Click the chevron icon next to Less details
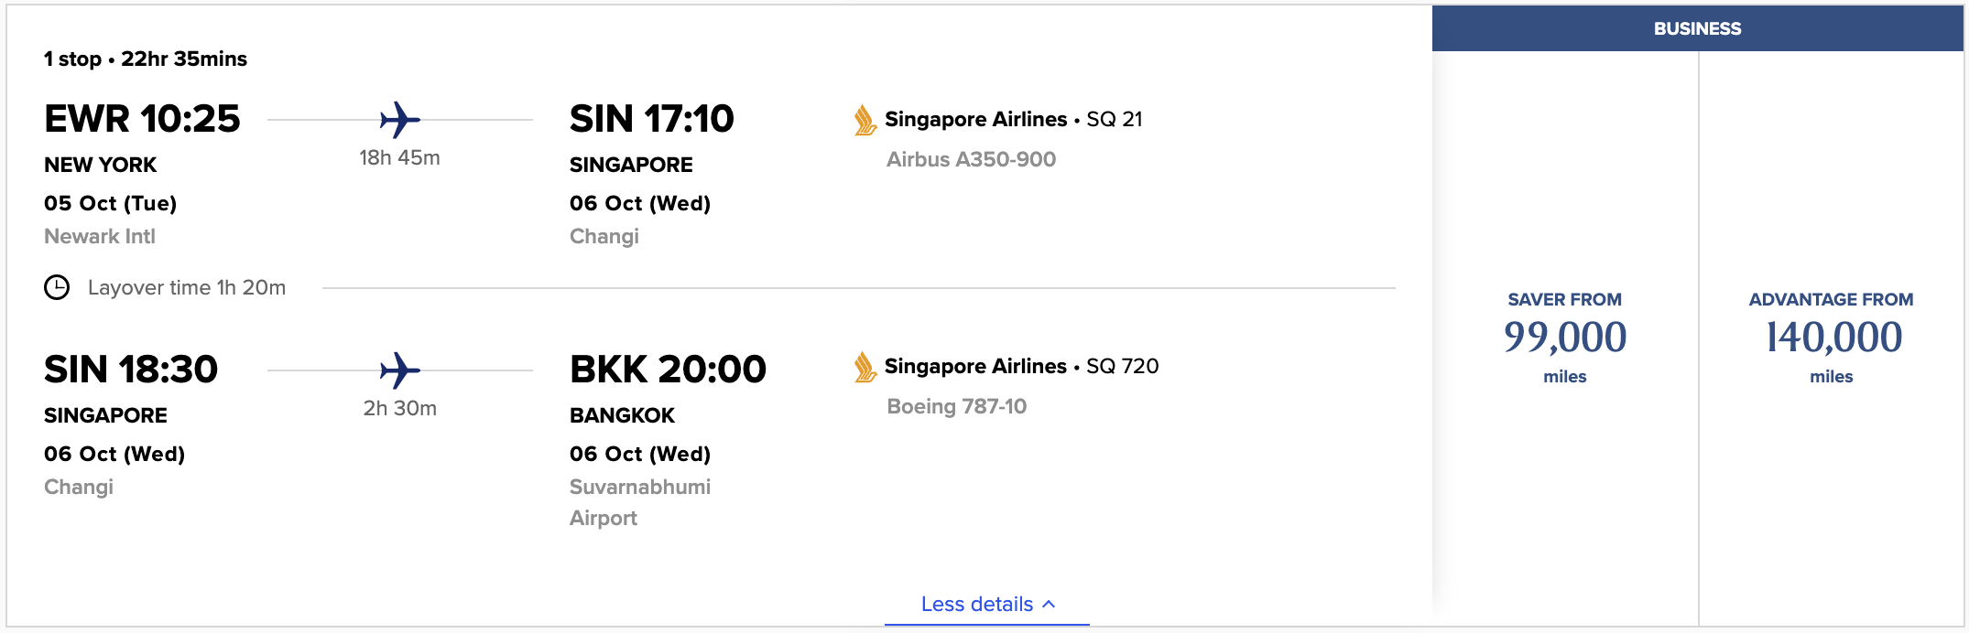This screenshot has width=1969, height=633. click(1050, 603)
